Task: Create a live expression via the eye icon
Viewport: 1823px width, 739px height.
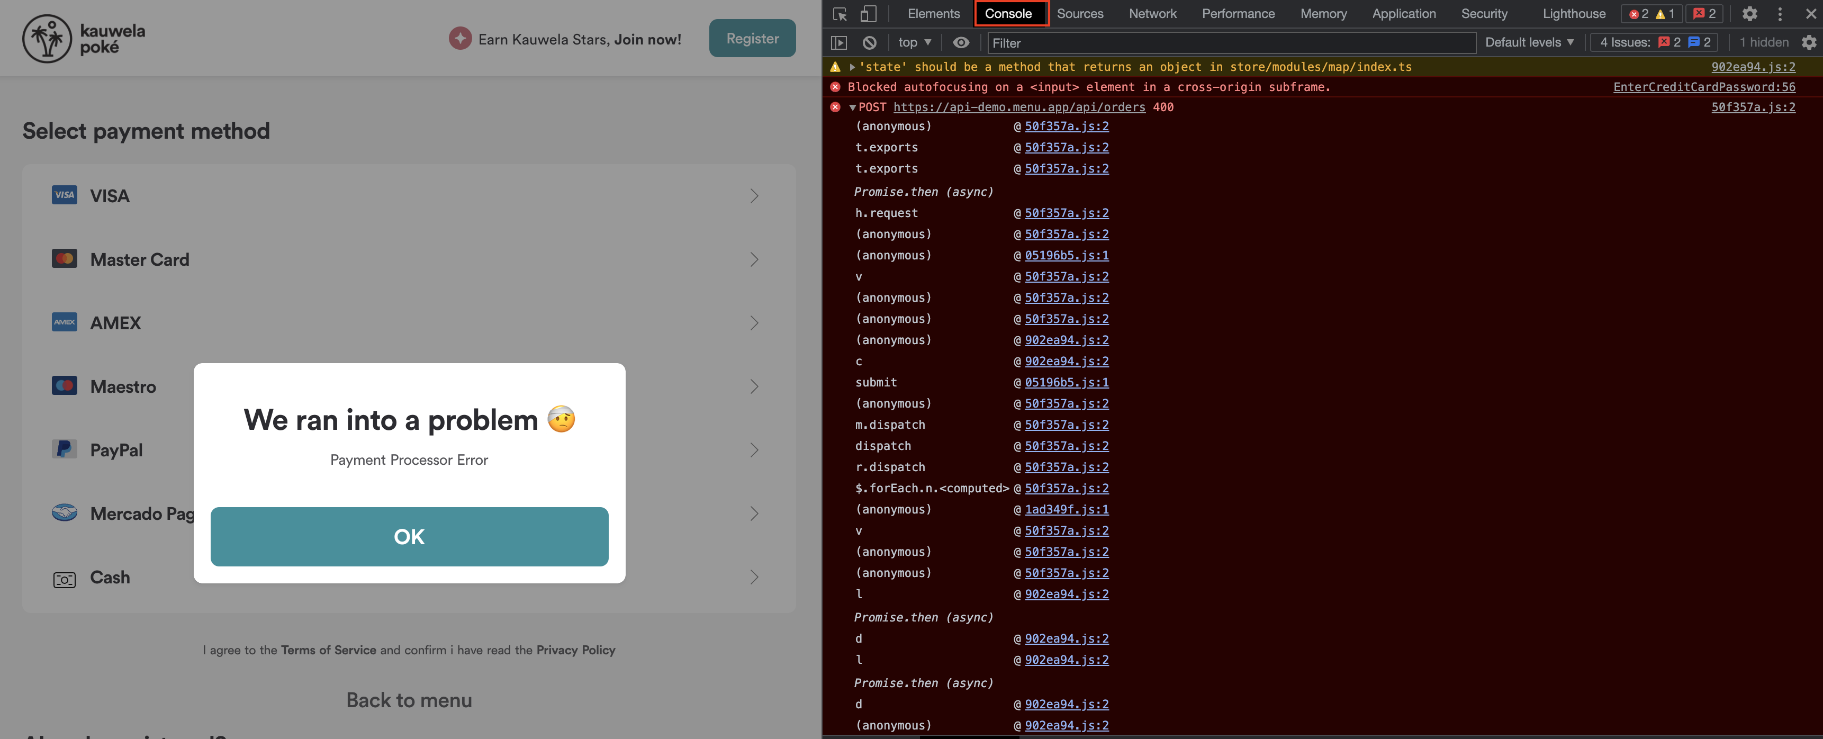Action: pyautogui.click(x=960, y=42)
